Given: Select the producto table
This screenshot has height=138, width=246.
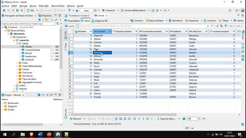Looking at the screenshot, I should point(30,60).
